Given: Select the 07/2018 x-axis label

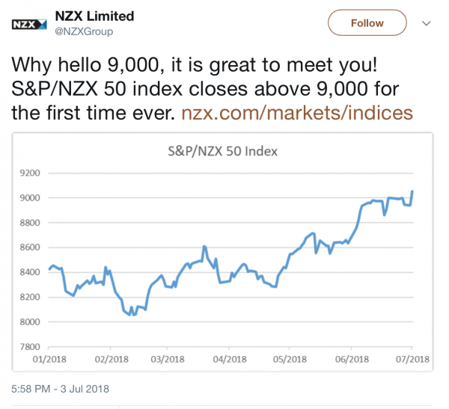Looking at the screenshot, I should pos(412,360).
